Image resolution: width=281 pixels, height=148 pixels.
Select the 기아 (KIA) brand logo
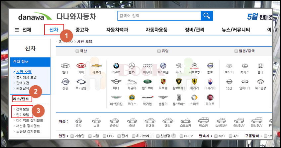pos(81,66)
